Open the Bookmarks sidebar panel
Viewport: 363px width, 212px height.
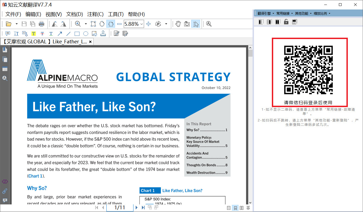(5, 50)
